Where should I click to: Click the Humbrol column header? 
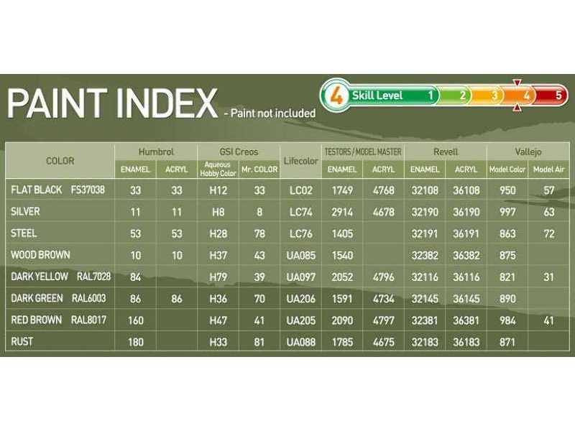[x=156, y=152]
